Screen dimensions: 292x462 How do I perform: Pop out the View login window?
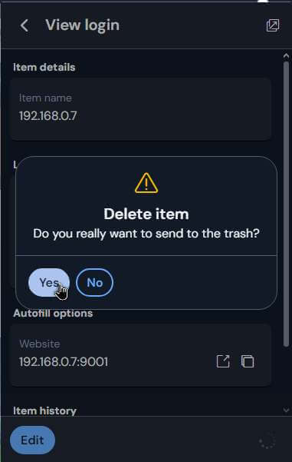pos(273,25)
